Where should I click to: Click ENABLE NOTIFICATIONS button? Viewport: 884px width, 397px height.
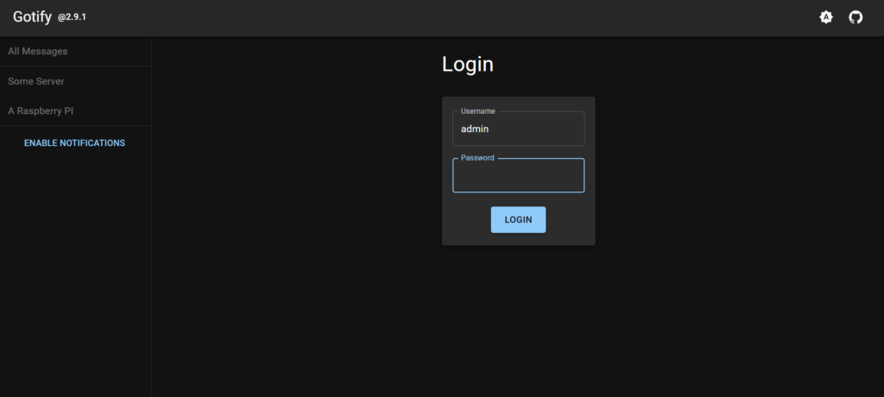pyautogui.click(x=74, y=143)
